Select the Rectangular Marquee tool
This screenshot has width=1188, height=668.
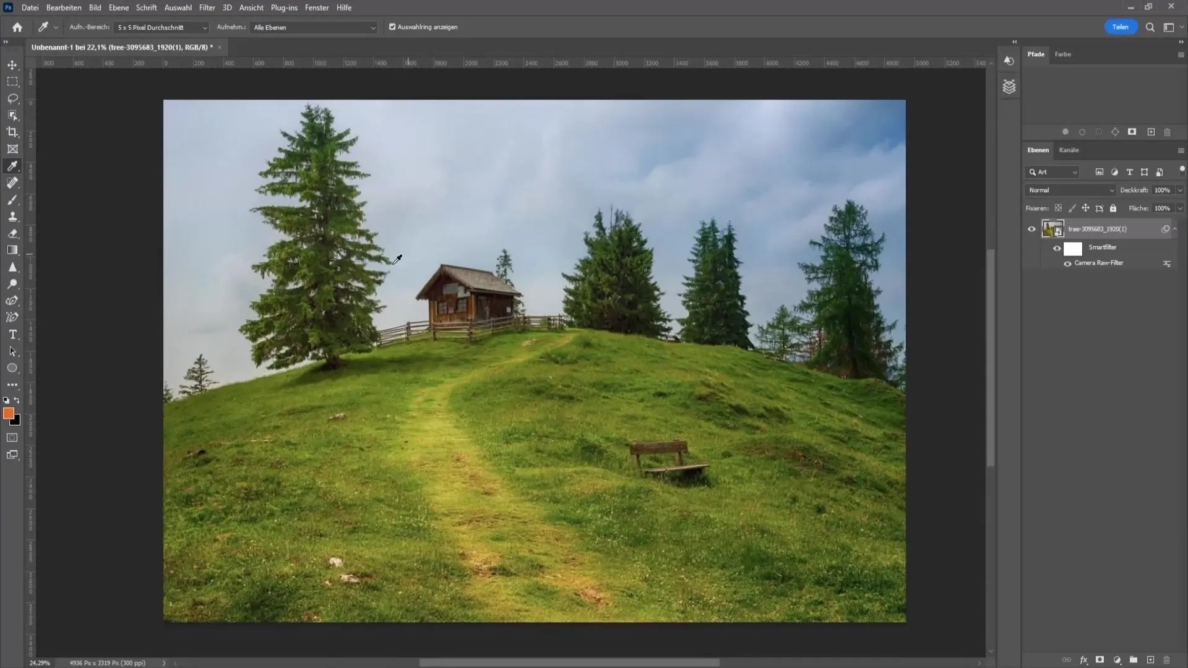click(x=12, y=82)
